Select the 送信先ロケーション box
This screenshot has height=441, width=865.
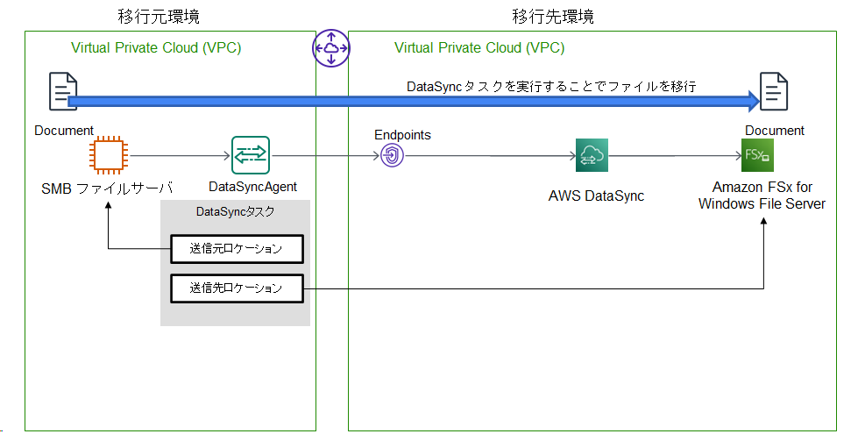(x=237, y=288)
